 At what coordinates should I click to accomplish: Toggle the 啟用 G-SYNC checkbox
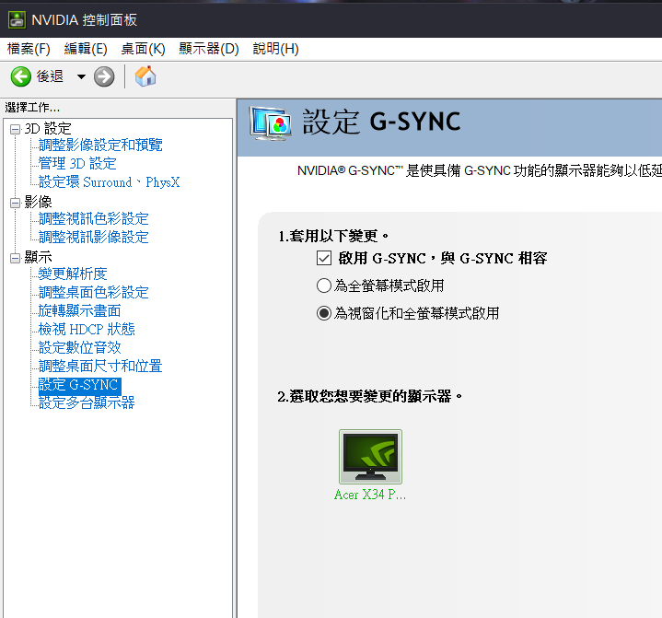pyautogui.click(x=324, y=258)
